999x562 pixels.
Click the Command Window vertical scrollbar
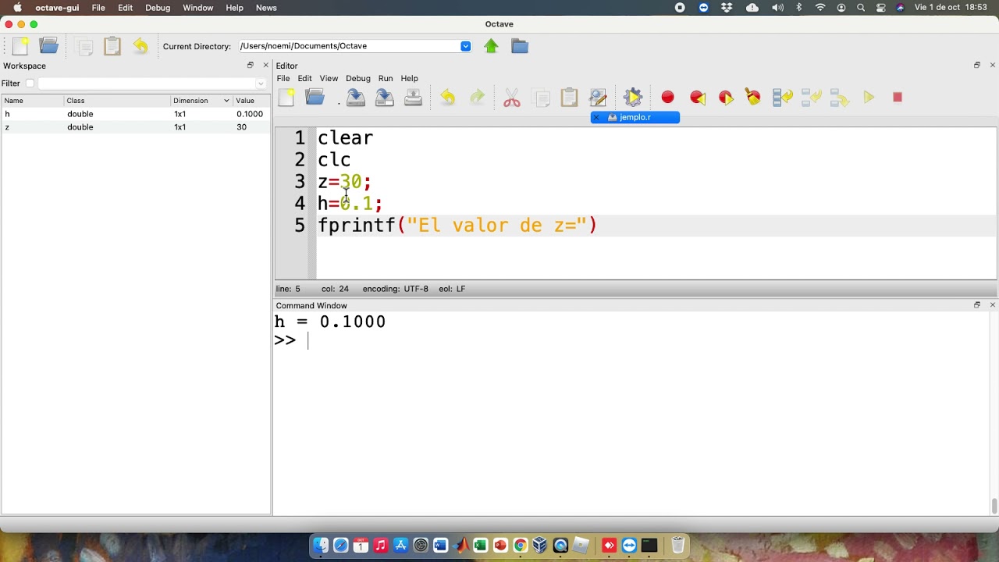point(994,506)
